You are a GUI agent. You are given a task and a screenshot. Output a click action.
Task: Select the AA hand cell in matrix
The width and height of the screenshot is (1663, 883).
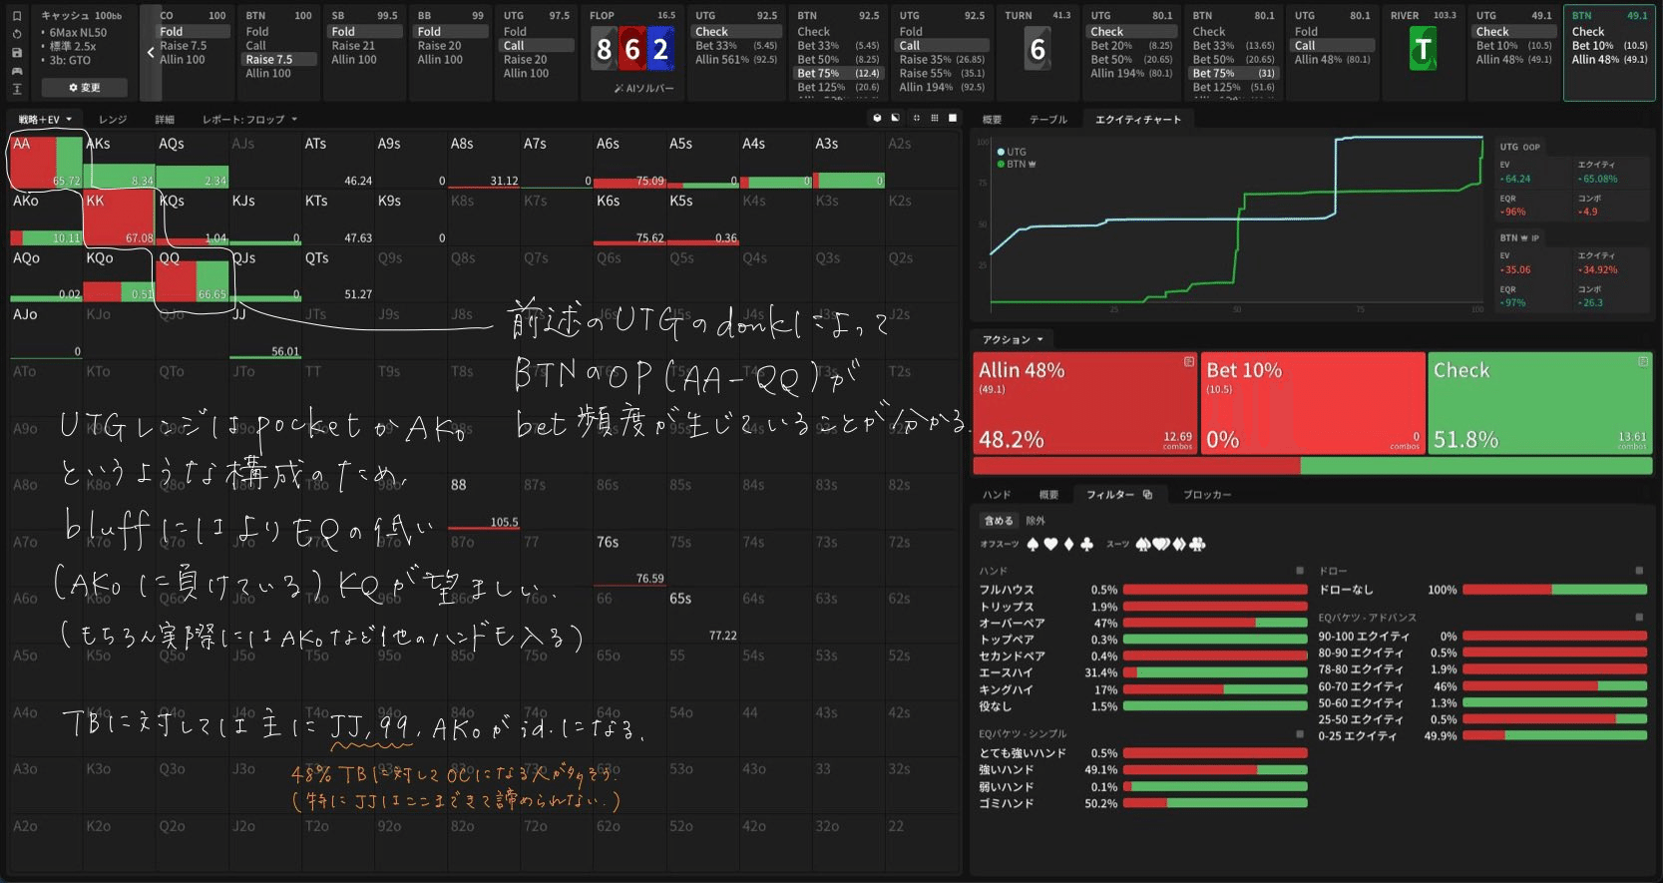coord(45,161)
